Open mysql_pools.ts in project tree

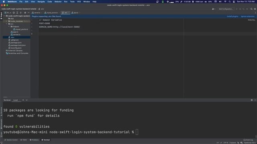point(20,29)
